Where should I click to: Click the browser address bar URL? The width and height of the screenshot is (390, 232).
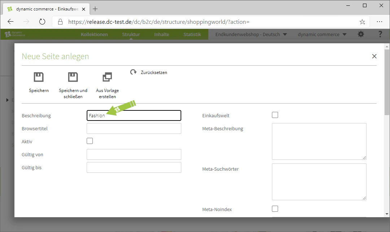(159, 22)
